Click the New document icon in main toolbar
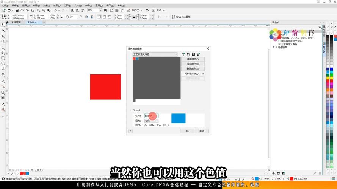This screenshot has height=189, width=337. click(x=4, y=10)
